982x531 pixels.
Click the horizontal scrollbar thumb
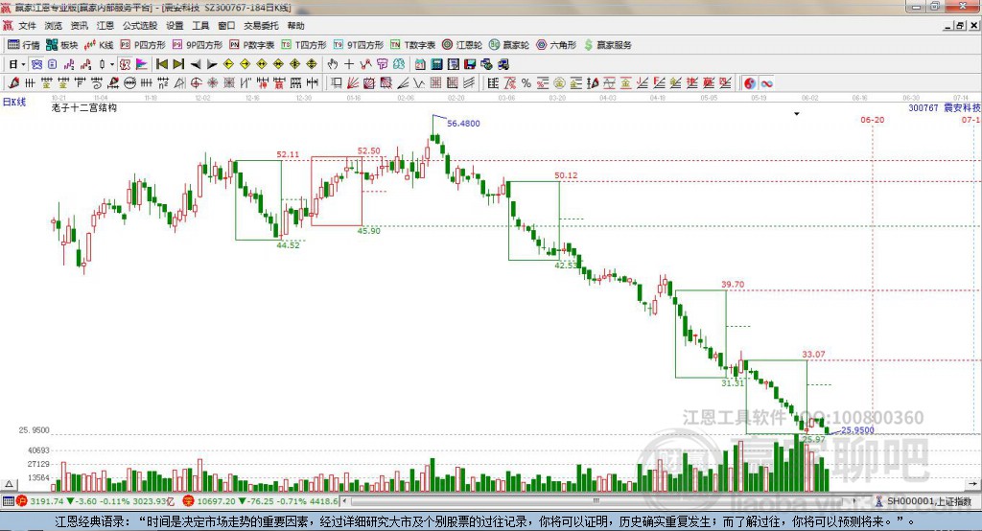point(596,501)
